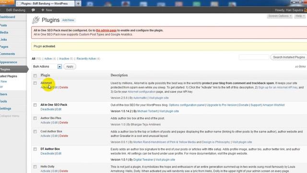Activate Cool Author Box plugin
Screen dimensions: 307x173
[46, 136]
